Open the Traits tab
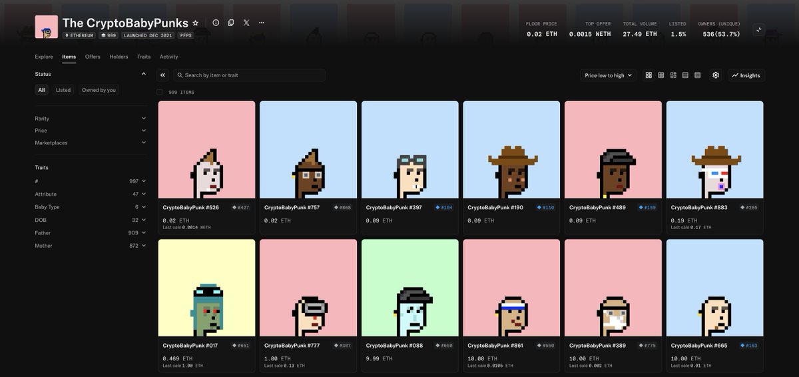 144,57
